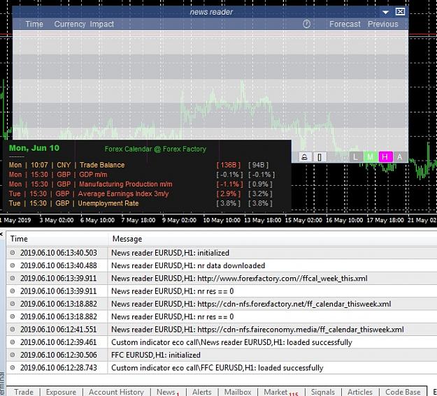This screenshot has height=396, width=437.
Task: Open the Alerts tab
Action: click(202, 392)
